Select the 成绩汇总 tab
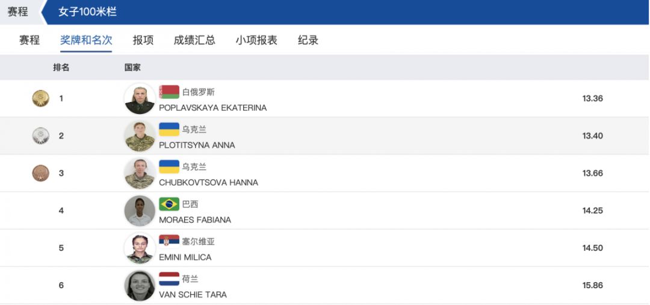 194,40
